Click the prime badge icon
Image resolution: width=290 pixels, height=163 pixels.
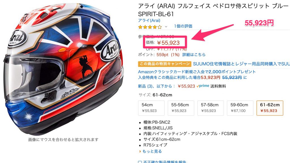coord(203,86)
